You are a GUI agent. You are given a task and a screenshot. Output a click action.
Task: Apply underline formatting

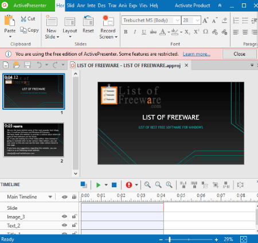(144, 32)
